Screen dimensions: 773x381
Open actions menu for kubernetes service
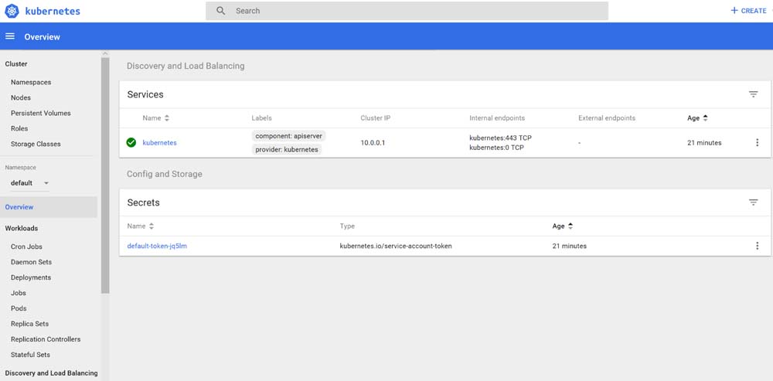point(757,142)
